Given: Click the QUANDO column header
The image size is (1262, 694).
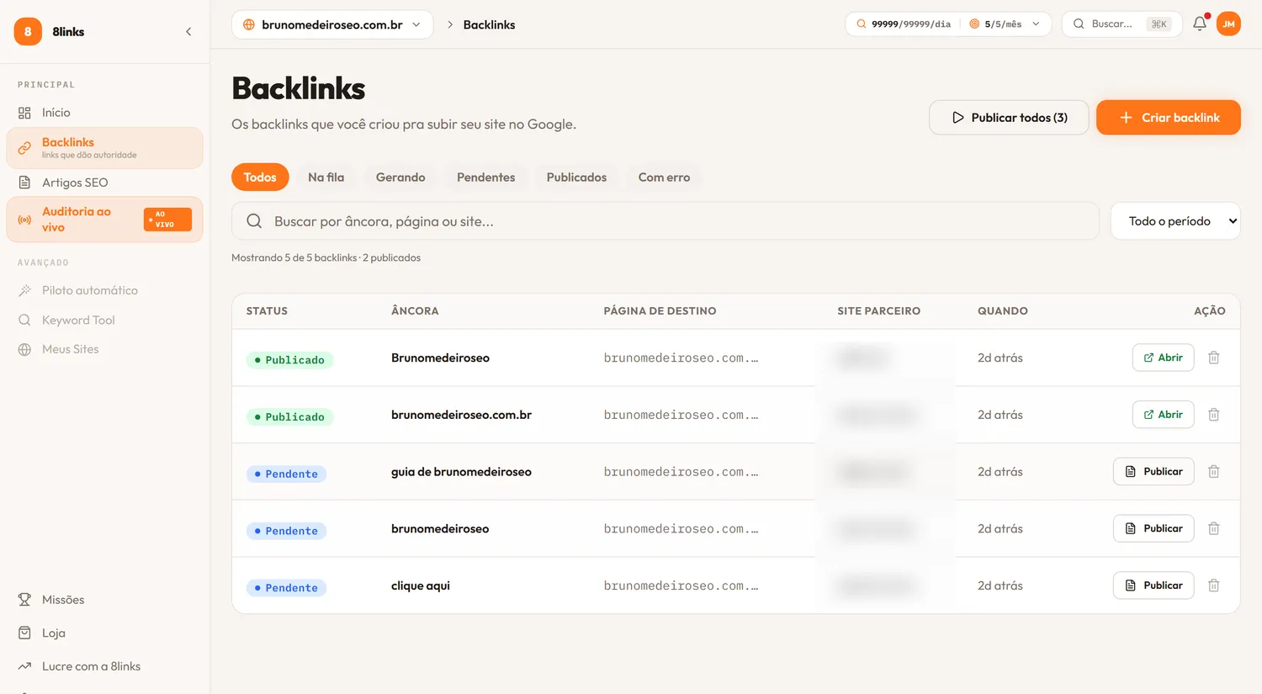Looking at the screenshot, I should (x=1003, y=311).
